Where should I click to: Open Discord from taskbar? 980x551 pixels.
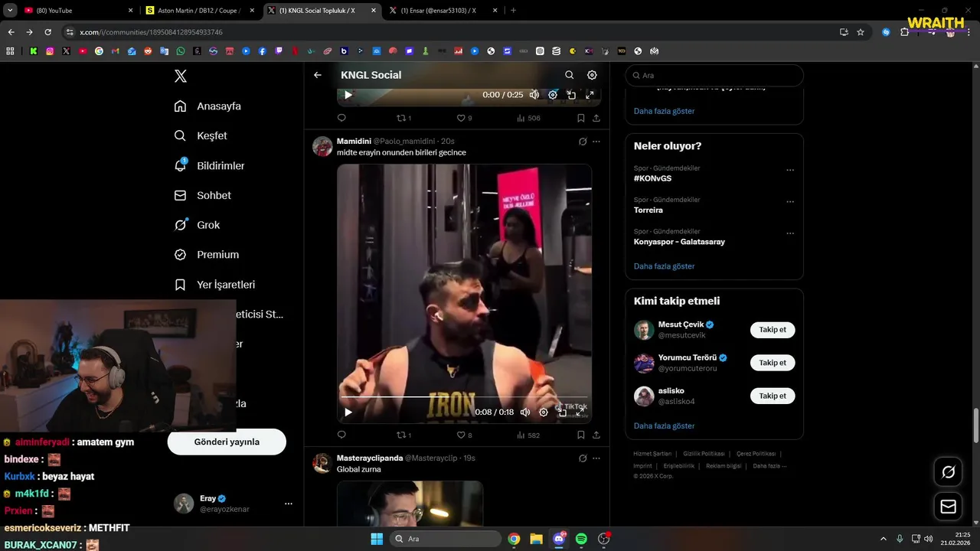tap(559, 539)
